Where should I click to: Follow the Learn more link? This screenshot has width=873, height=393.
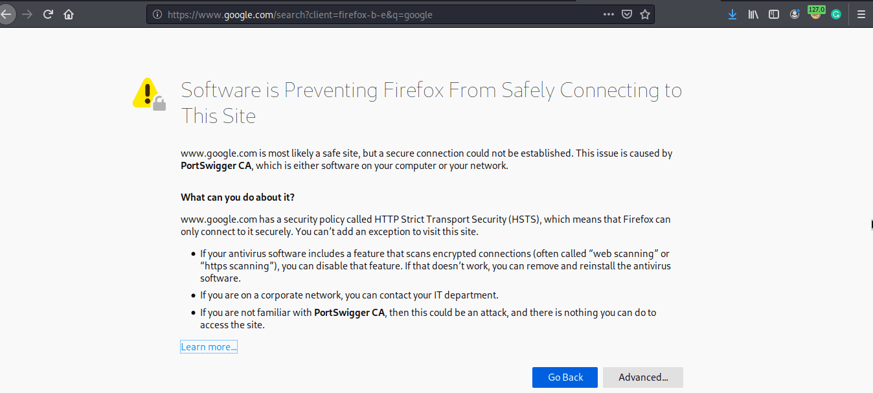click(x=209, y=347)
